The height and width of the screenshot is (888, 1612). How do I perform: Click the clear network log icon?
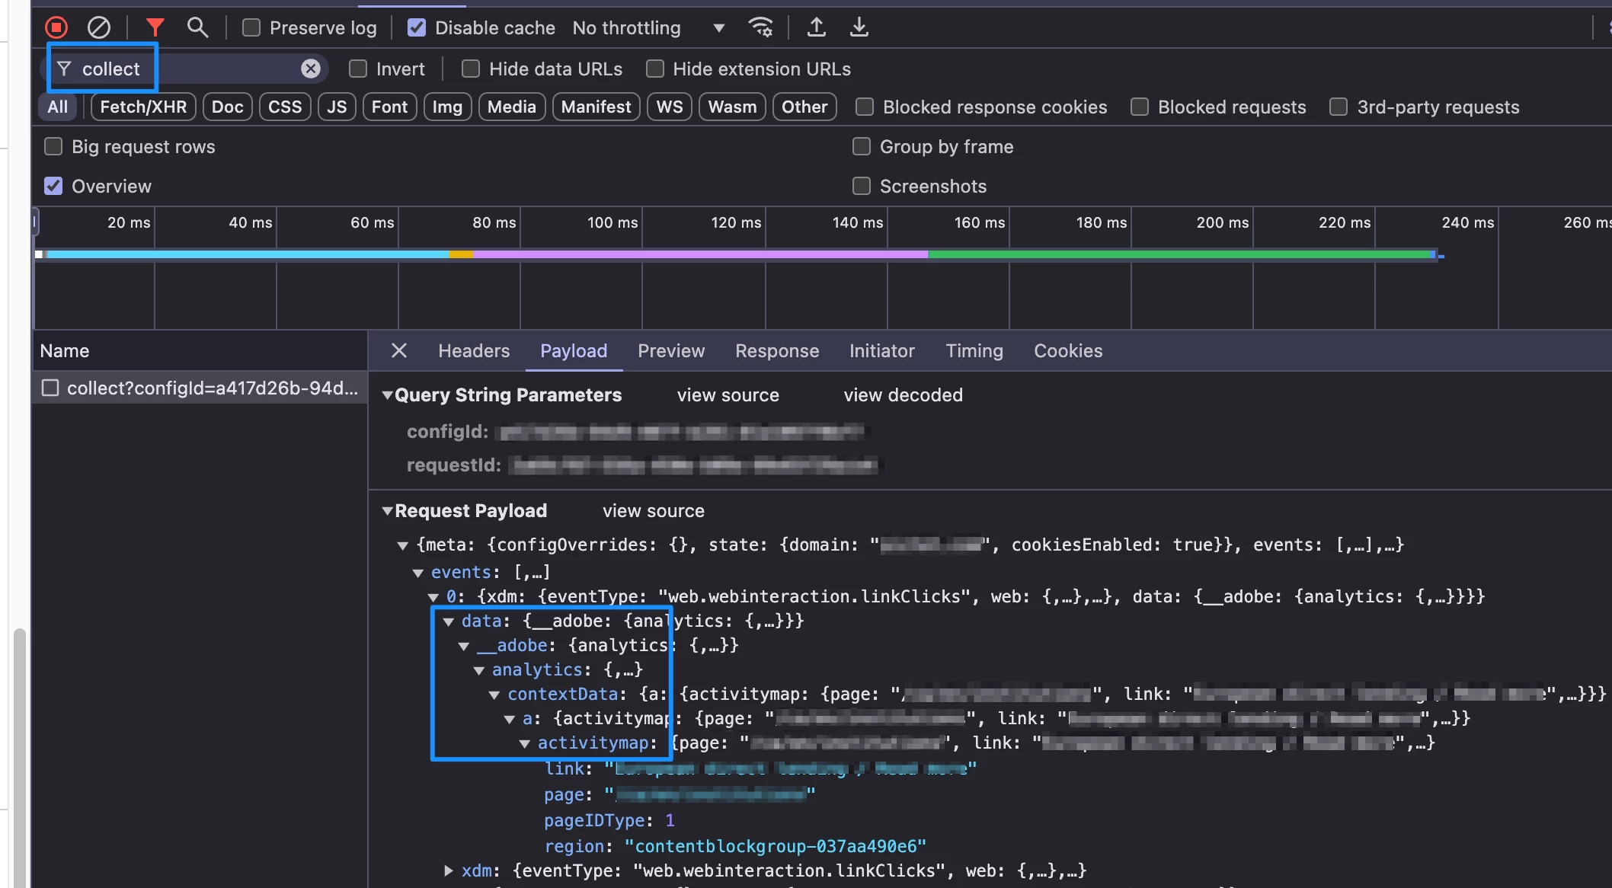click(x=98, y=27)
